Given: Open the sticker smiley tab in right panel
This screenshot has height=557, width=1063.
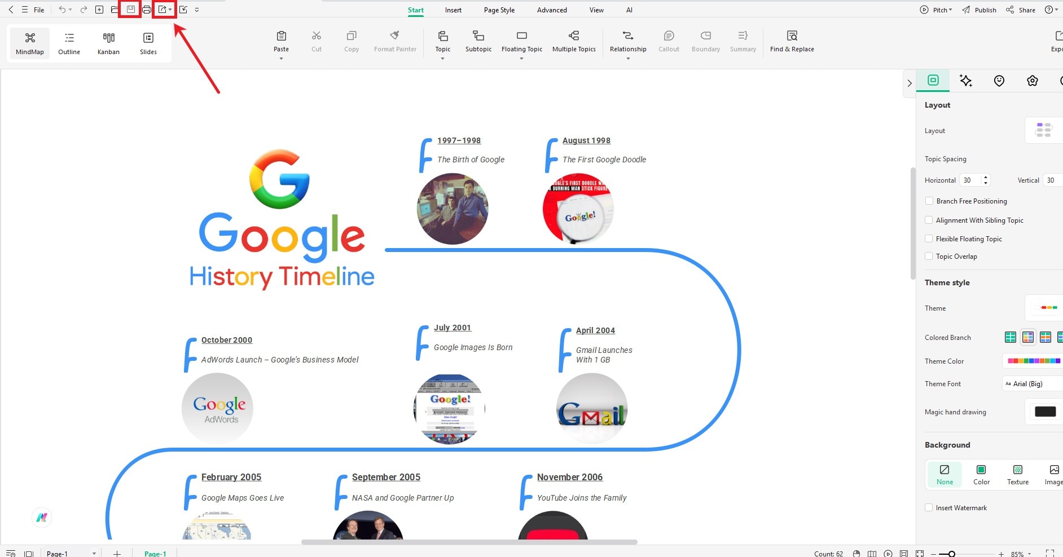Looking at the screenshot, I should (999, 81).
